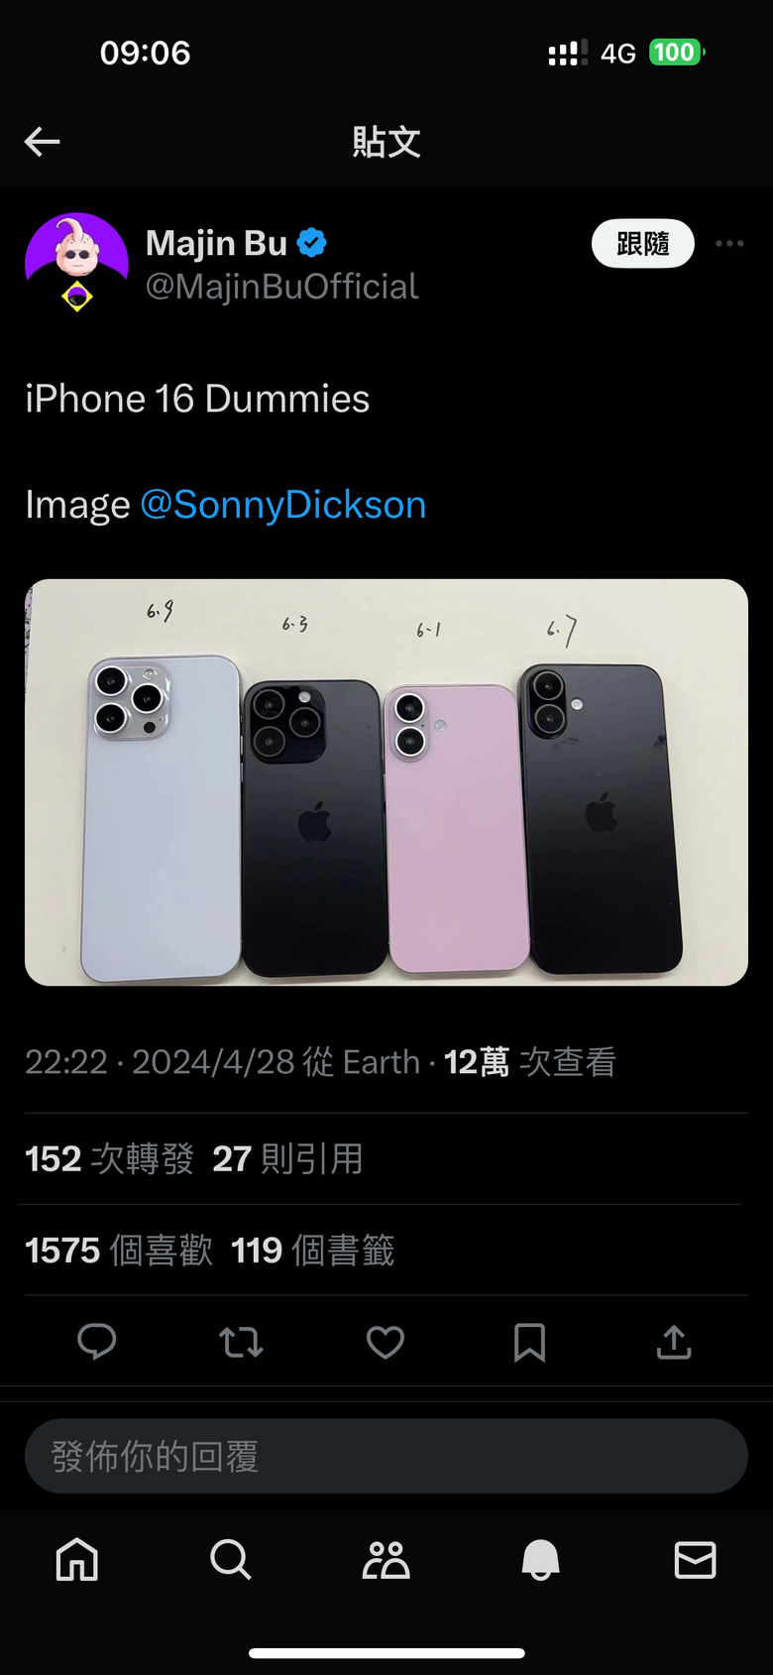Open the Notifications bell icon
The image size is (773, 1675).
[x=540, y=1560]
